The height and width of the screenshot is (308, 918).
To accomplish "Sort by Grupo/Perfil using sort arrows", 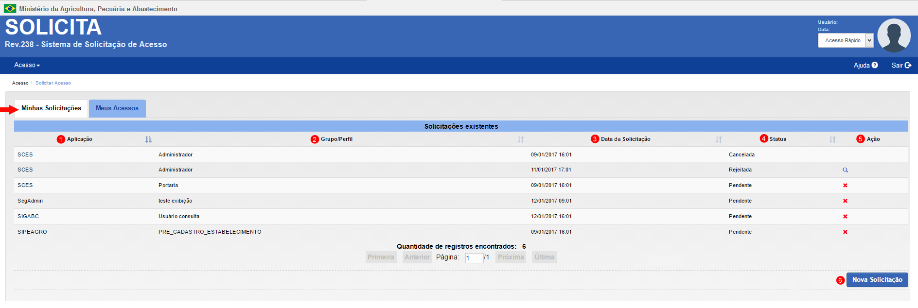I will 521,139.
